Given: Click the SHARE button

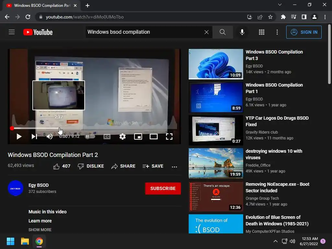Looking at the screenshot, I should (x=123, y=166).
